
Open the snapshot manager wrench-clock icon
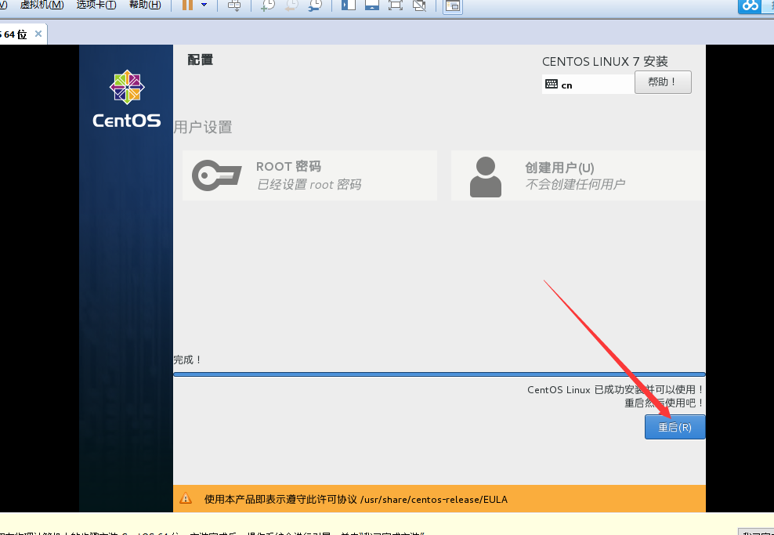[315, 5]
